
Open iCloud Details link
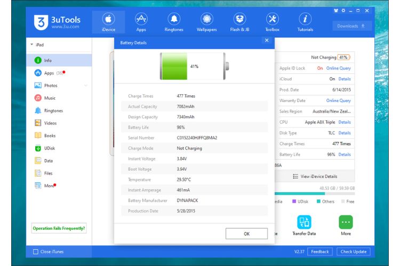(x=345, y=79)
